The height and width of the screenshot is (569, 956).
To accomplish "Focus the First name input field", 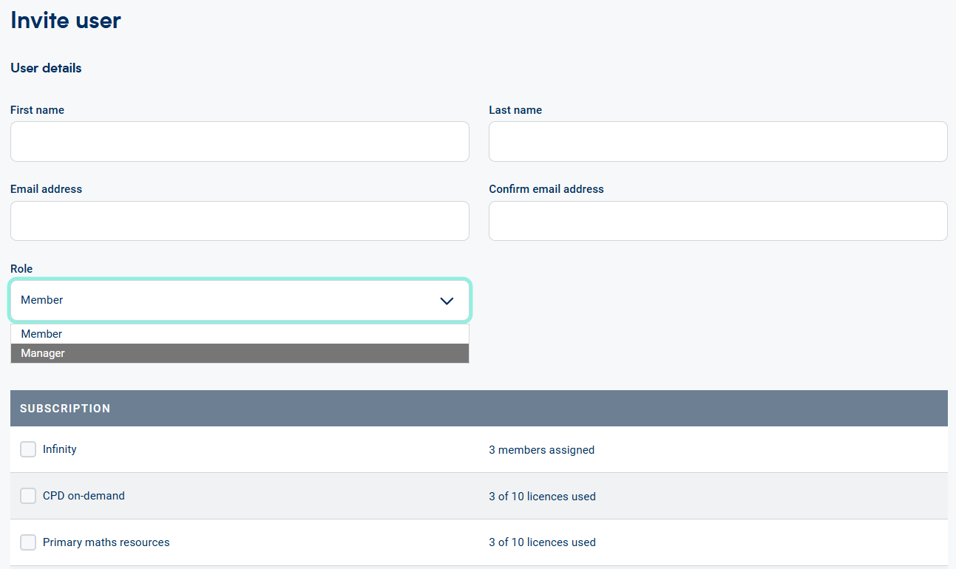I will [x=240, y=142].
